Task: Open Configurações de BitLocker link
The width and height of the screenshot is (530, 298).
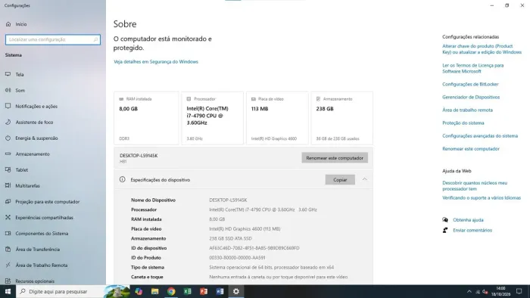Action: 470,84
